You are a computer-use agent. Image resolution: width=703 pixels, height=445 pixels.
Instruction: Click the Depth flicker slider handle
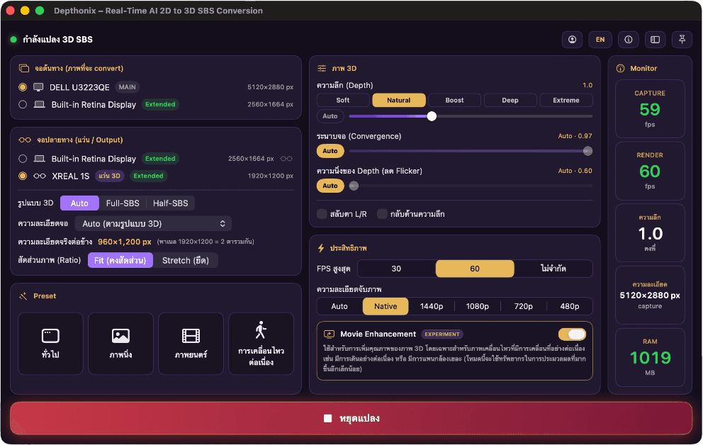click(x=354, y=186)
